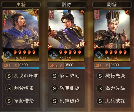Click the 魂 diamond icon on 郭嘉's card

point(54,55)
